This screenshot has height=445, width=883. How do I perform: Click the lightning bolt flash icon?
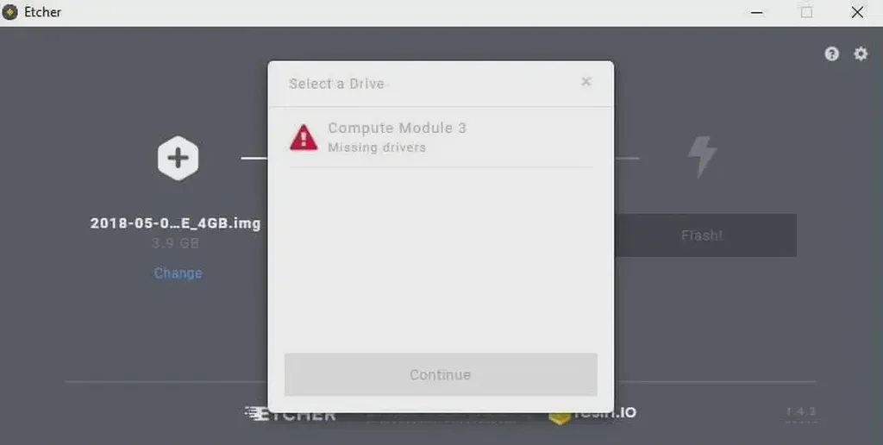point(702,157)
